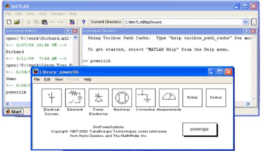Image resolution: width=261 pixels, height=151 pixels.
Task: Open View menu in powerlib library window
Action: tap(59, 79)
